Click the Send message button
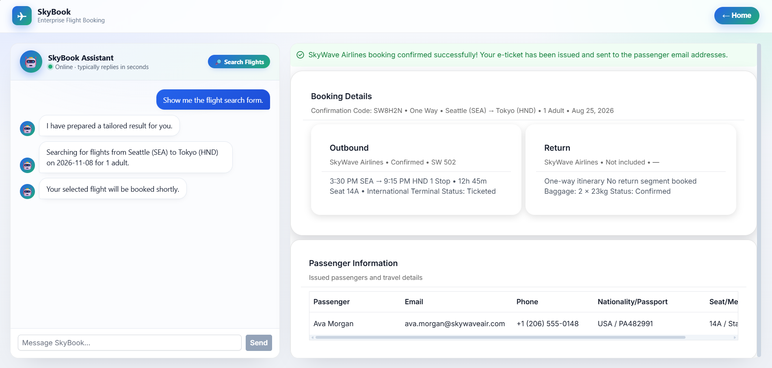The height and width of the screenshot is (368, 772). [259, 343]
